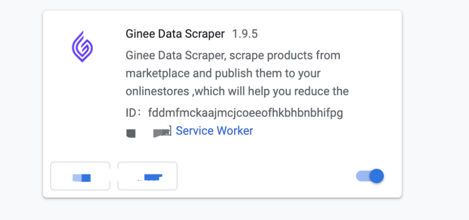469x220 pixels.
Task: Click the extension ID string fddmfmckaajmcjcoeeofhkbhbnbhifpg
Action: (x=245, y=114)
